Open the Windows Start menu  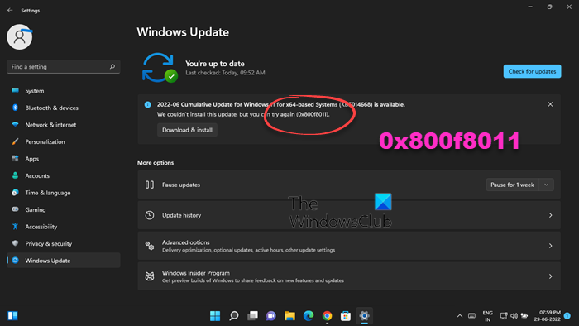click(x=215, y=316)
